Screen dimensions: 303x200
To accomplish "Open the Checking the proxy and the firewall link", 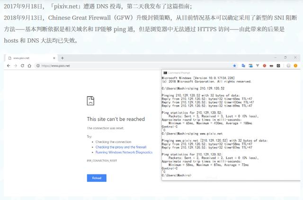I will [121, 147].
